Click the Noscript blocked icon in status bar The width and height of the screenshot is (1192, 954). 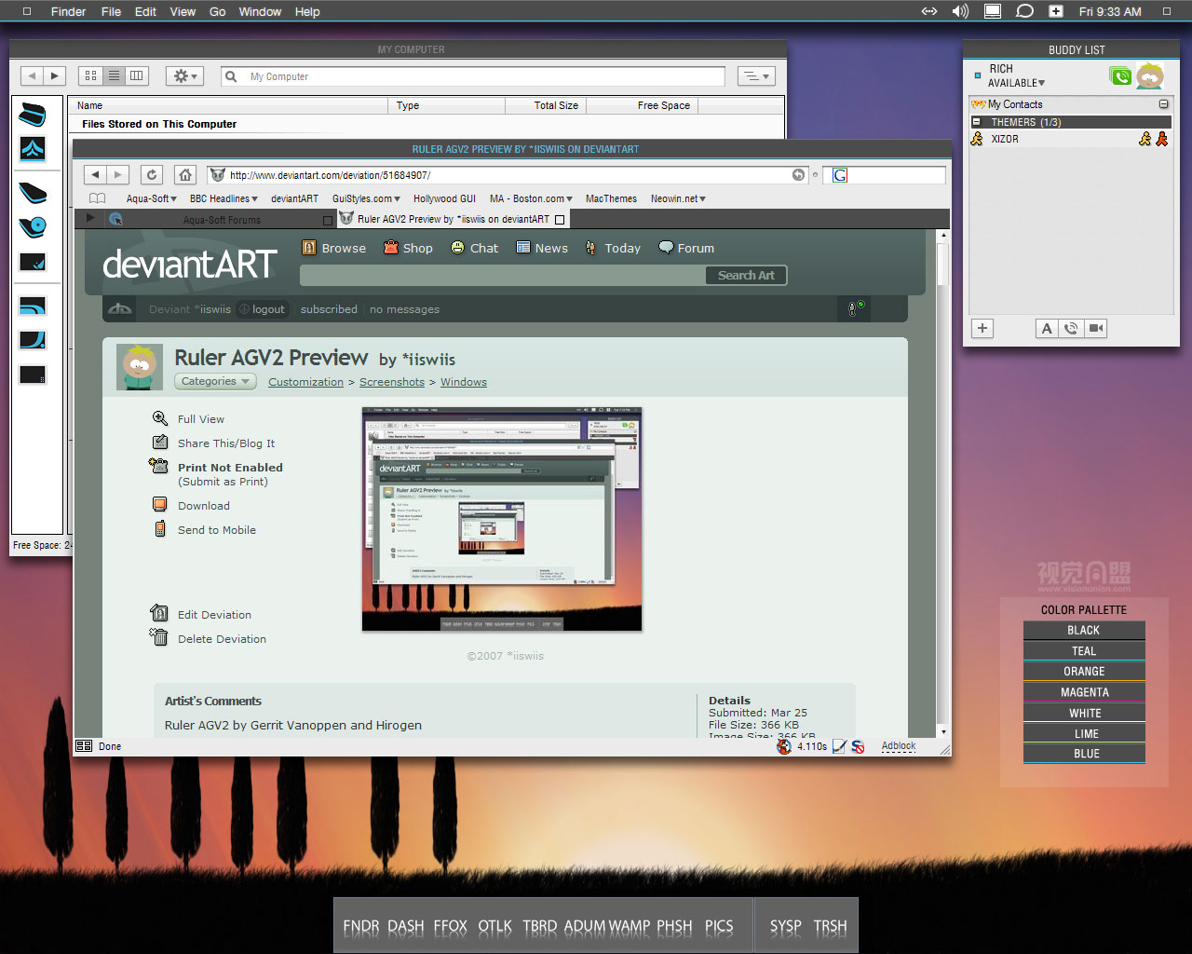pyautogui.click(x=858, y=746)
